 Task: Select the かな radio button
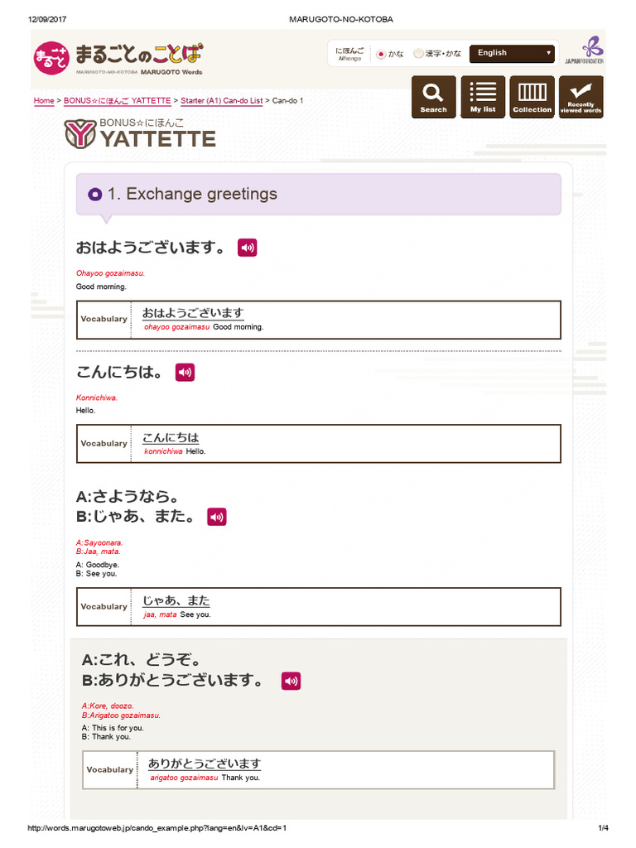point(381,54)
